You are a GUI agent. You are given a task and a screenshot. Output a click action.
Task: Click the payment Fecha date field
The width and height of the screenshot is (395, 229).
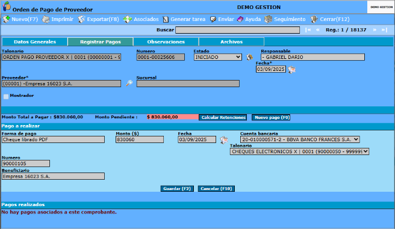coord(197,139)
